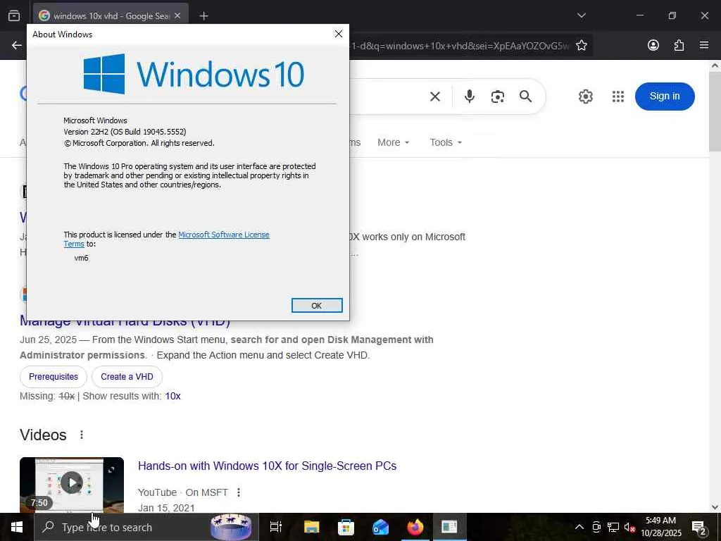
Task: Click the Prerequisites chip under the VHD result
Action: pos(54,377)
